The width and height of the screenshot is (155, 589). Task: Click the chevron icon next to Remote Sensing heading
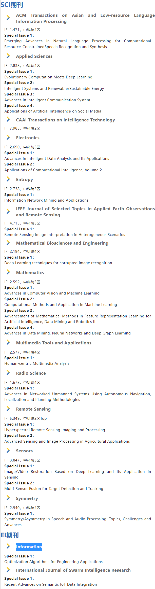coord(8,409)
